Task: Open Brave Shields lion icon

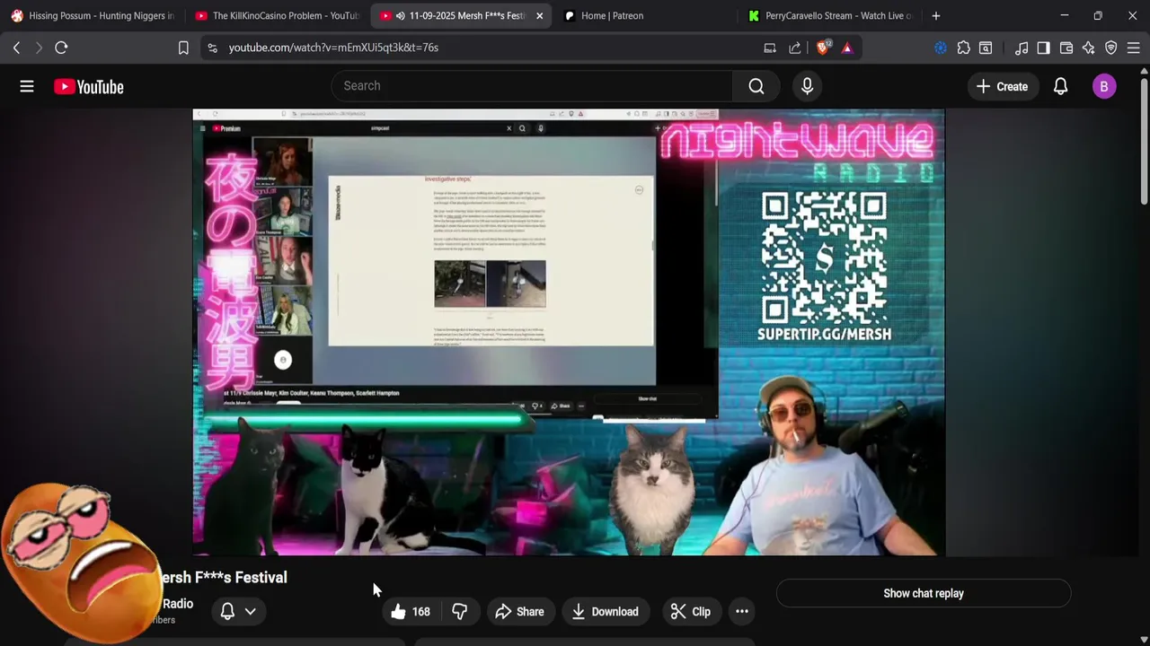Action: coord(822,48)
